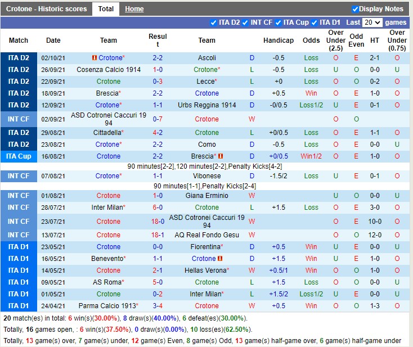Disable the INT CF filter checkbox

245,22
